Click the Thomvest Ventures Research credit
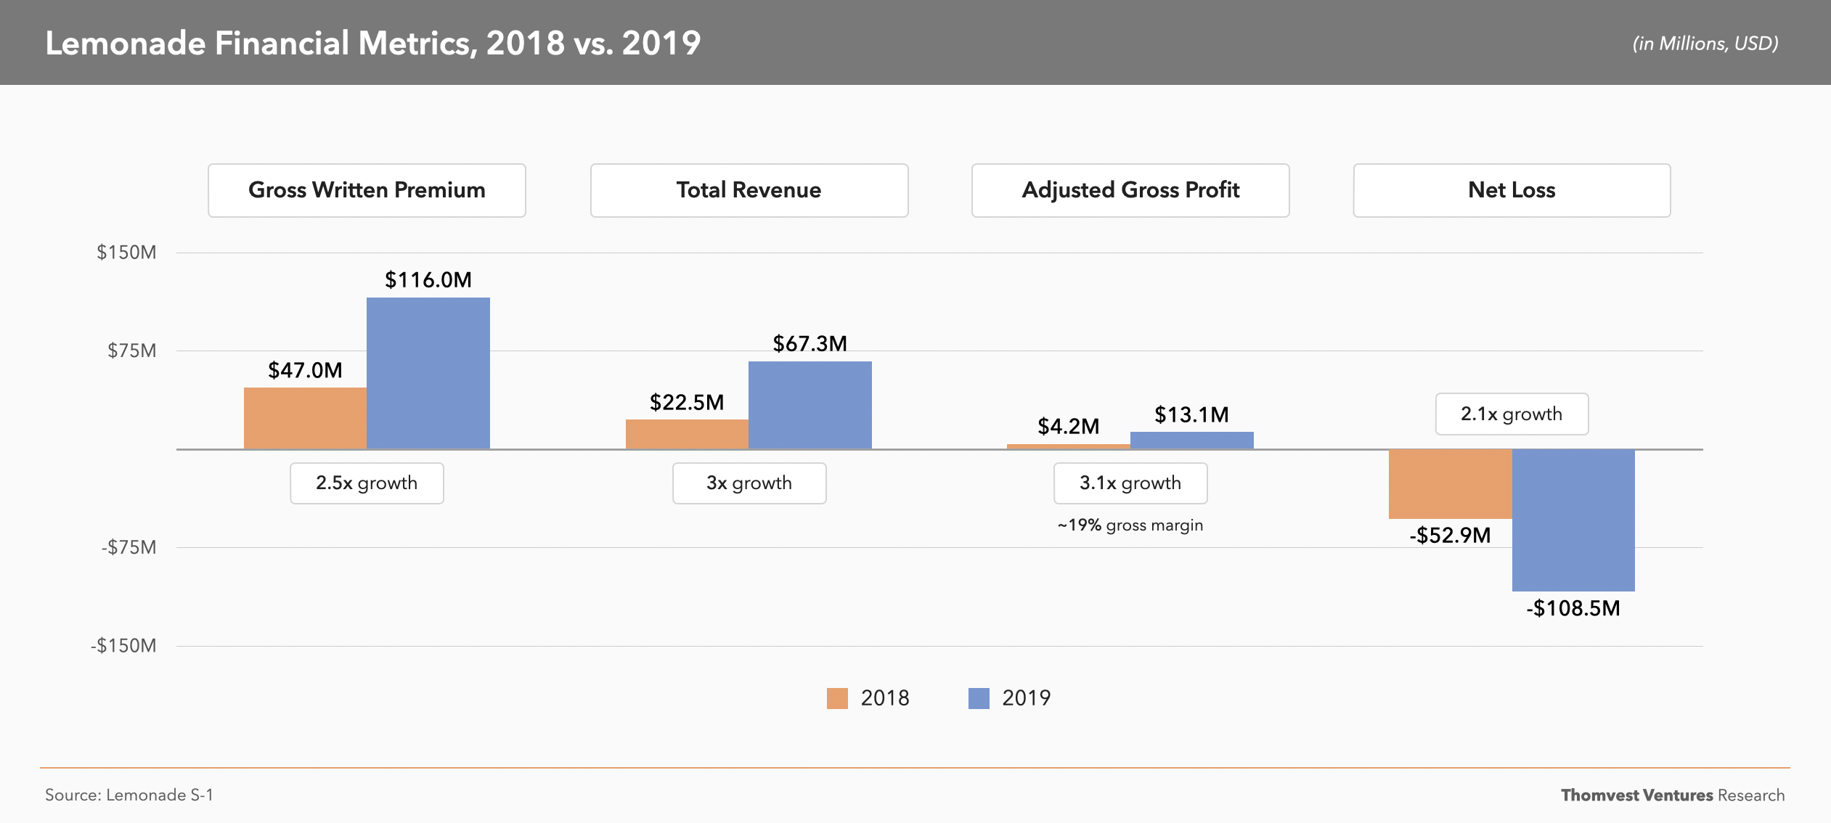The height and width of the screenshot is (823, 1831). point(1673,795)
